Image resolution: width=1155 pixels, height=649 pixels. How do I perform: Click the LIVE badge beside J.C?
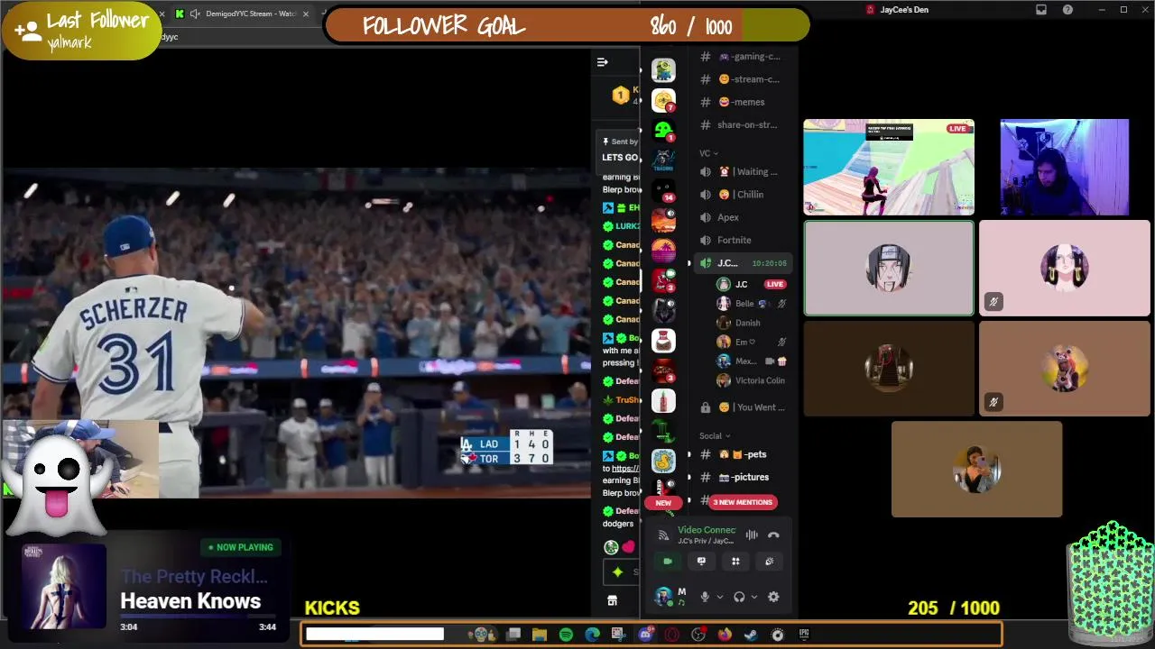[774, 284]
